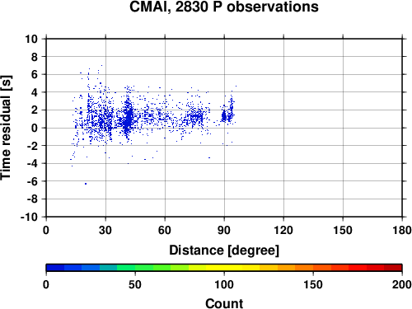
Task: Select the y-axis tick label '-2'
Action: click(32, 146)
